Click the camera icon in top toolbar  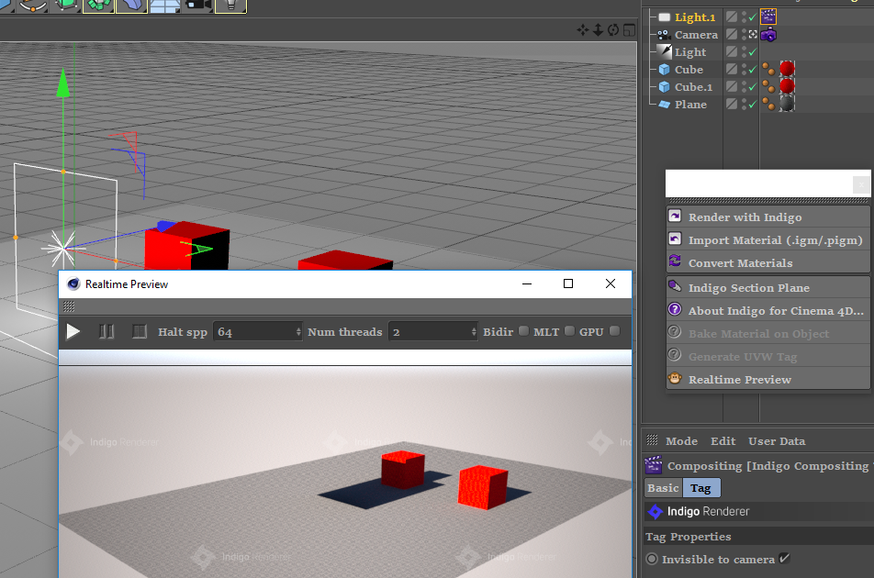tap(197, 6)
